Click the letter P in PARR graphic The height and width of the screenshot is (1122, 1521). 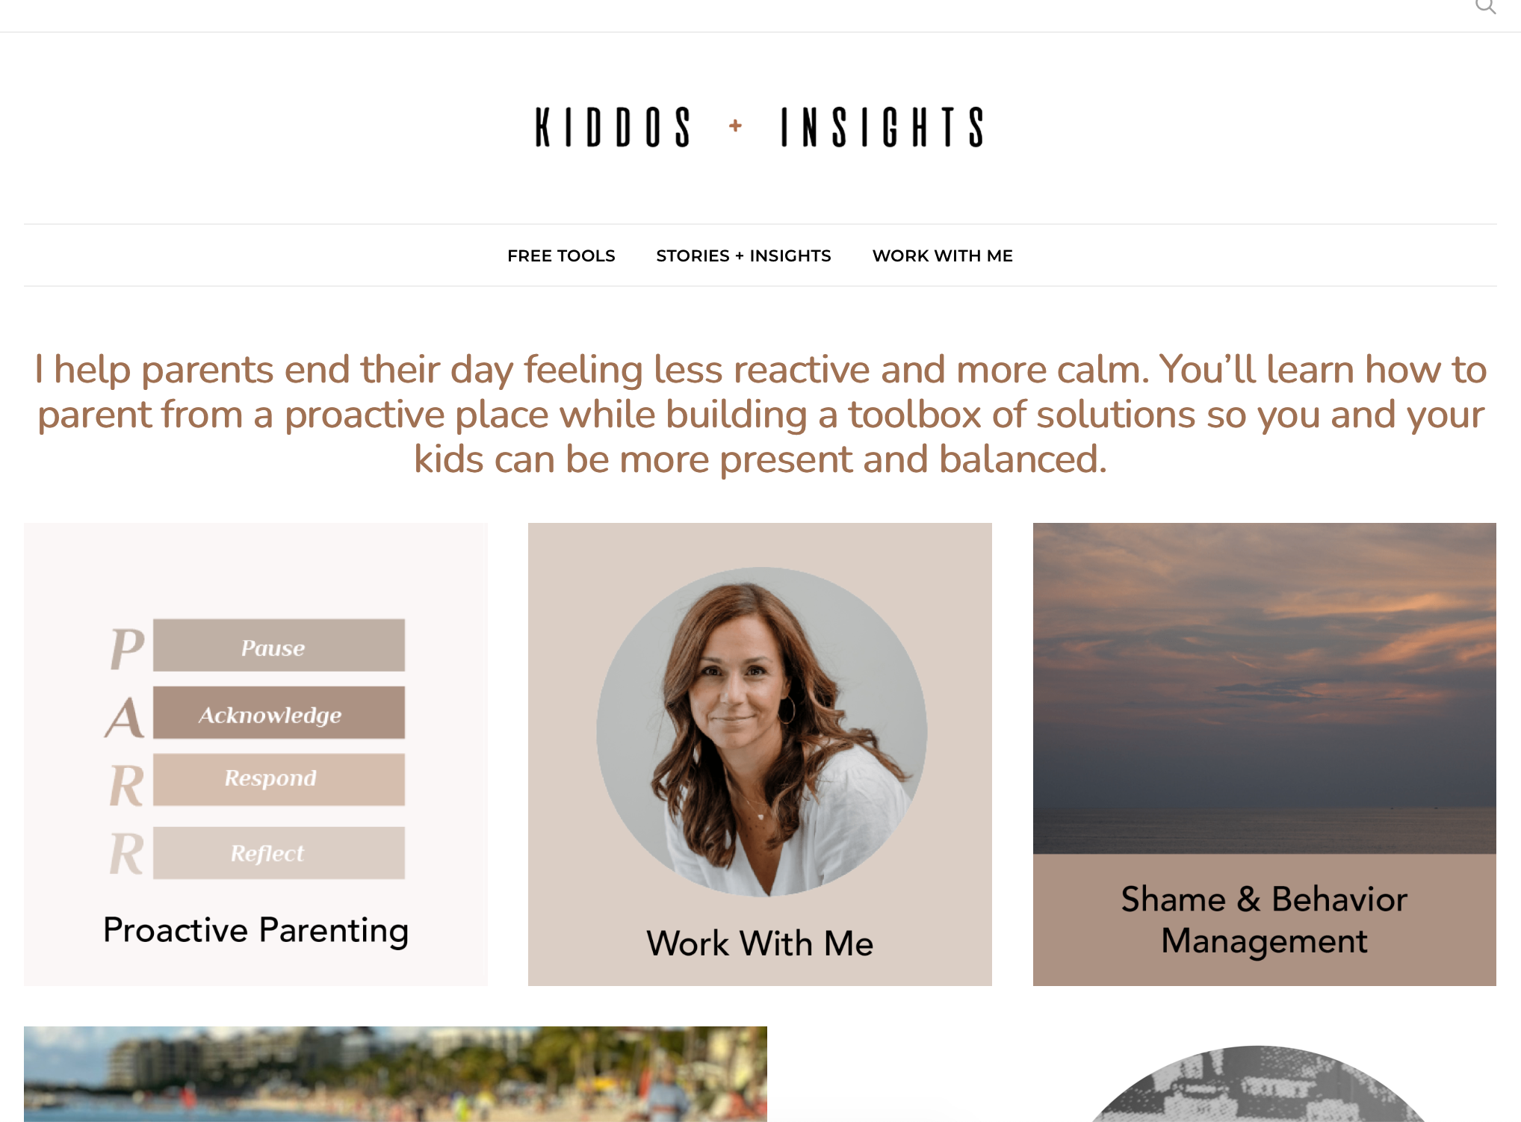pos(127,648)
